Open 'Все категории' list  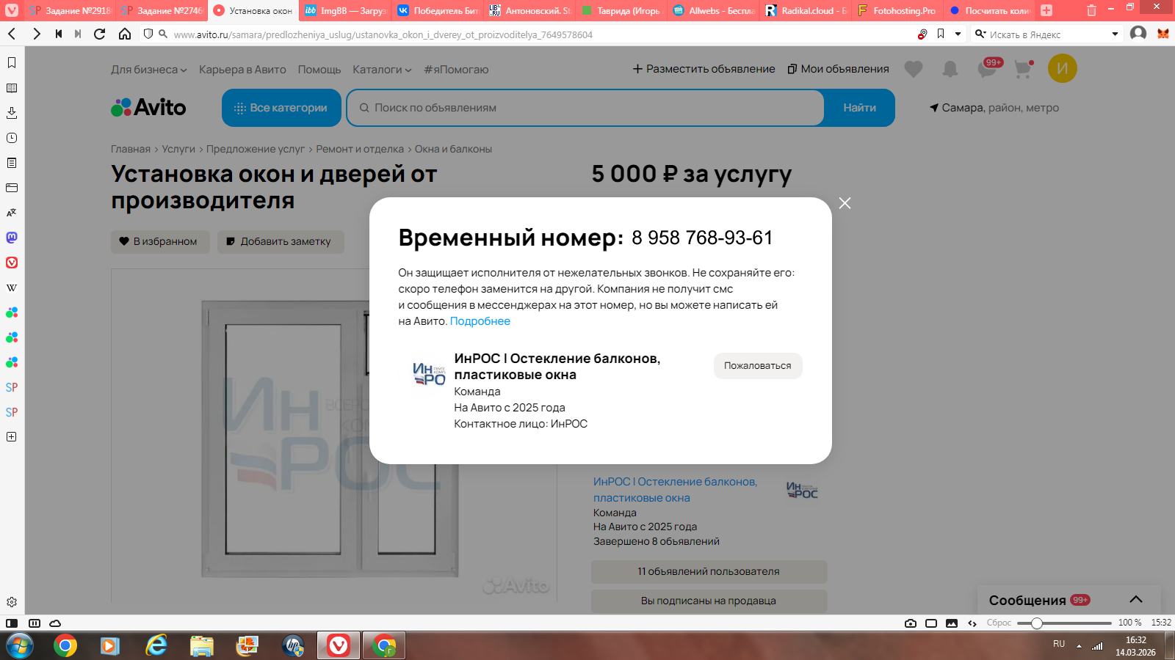point(281,108)
